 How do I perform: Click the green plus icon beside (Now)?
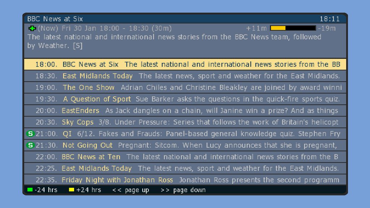(x=32, y=29)
